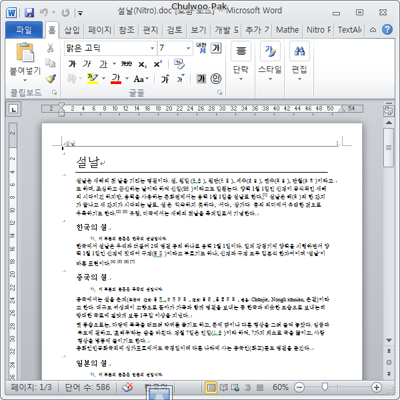Switch to the 검토 ribbon tab
400x400 pixels.
175,30
